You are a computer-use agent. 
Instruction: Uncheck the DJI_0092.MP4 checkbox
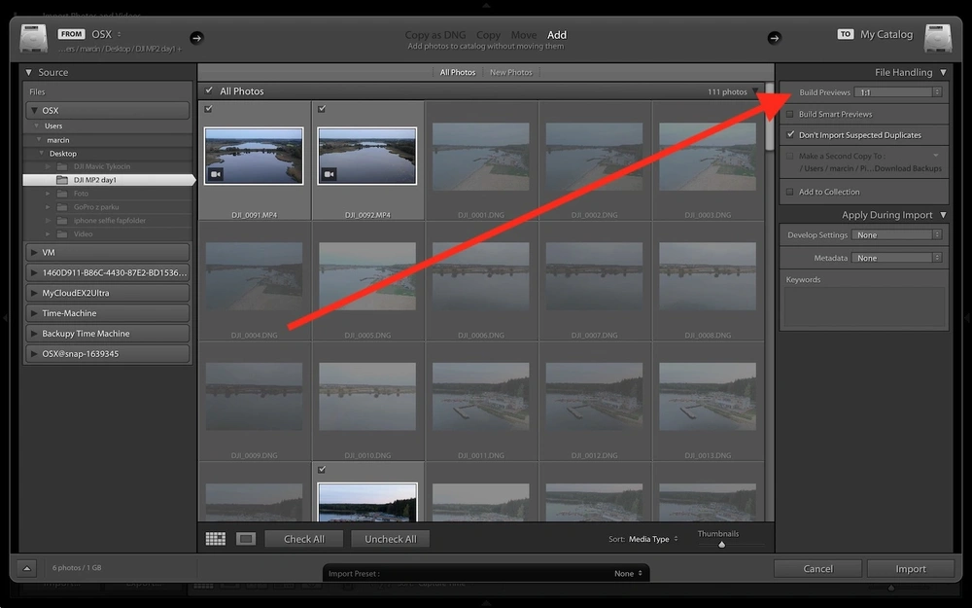322,109
